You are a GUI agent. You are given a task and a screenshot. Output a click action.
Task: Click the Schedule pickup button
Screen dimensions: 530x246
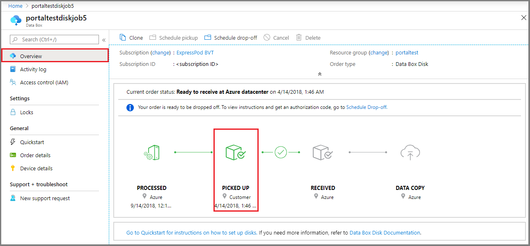[x=174, y=38]
